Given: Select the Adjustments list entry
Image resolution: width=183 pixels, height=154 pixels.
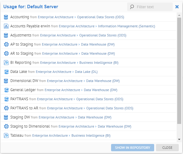Looking at the screenshot, I should (x=21, y=36).
